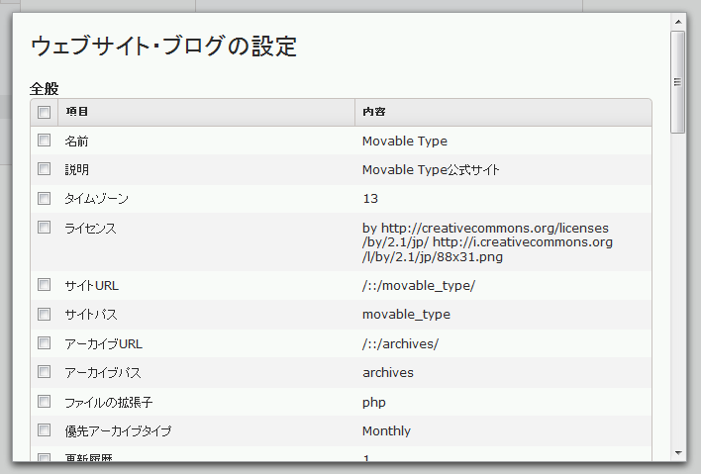Image resolution: width=701 pixels, height=474 pixels.
Task: Click the 'Movable Type' name value
Action: pyautogui.click(x=405, y=142)
